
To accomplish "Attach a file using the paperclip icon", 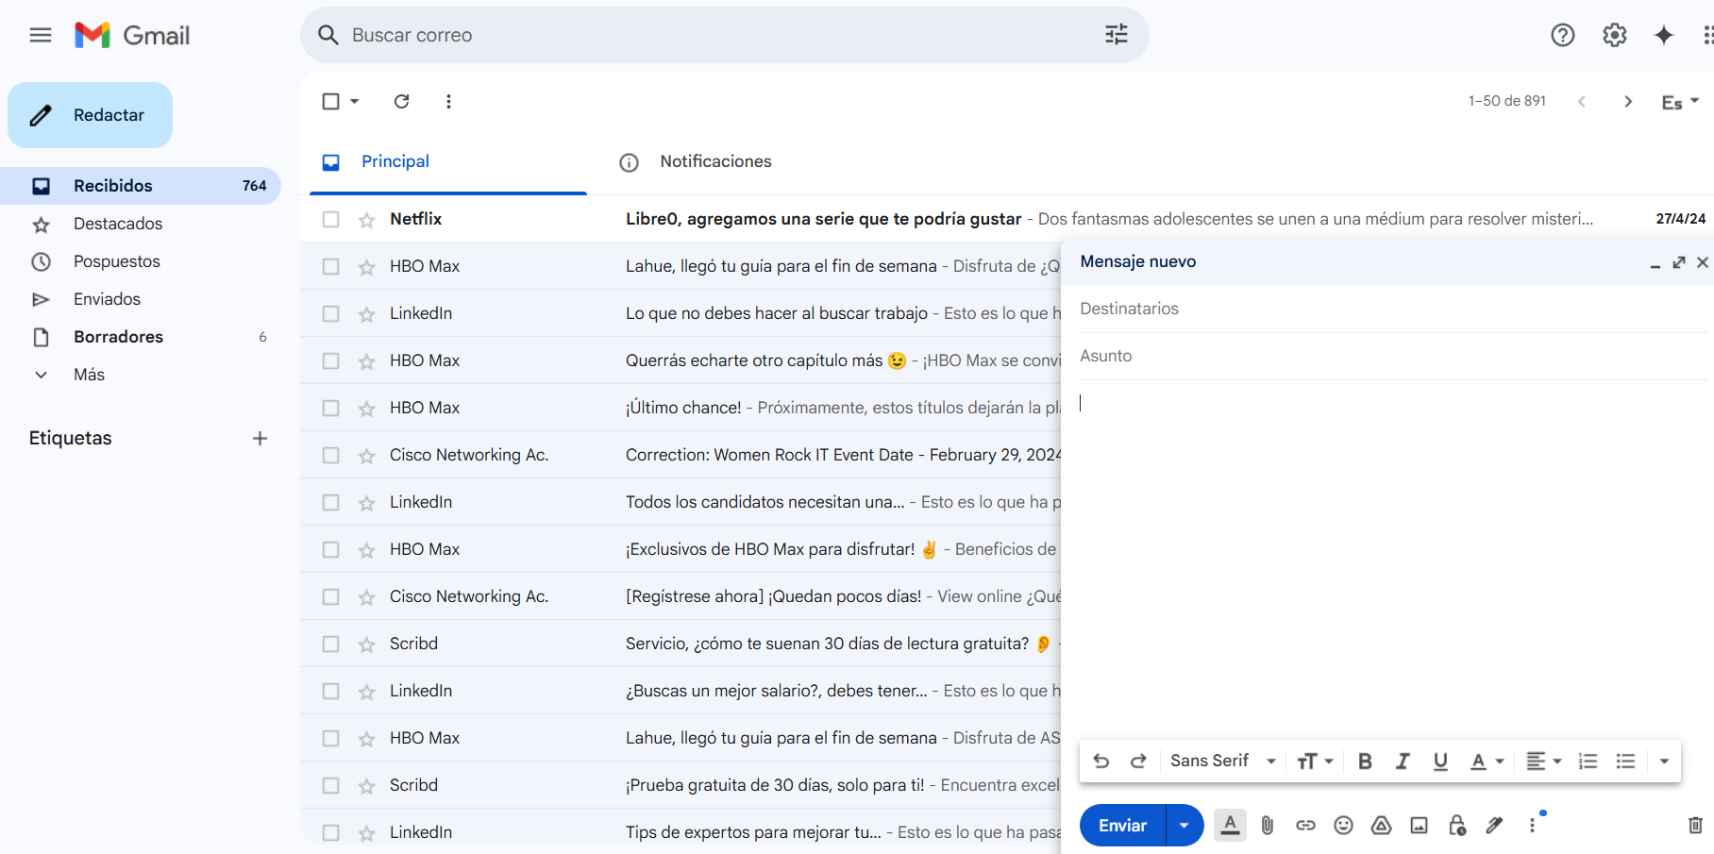I will tap(1268, 826).
